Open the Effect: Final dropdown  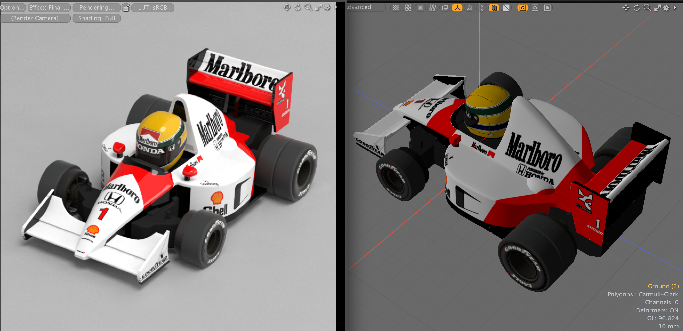tap(49, 7)
